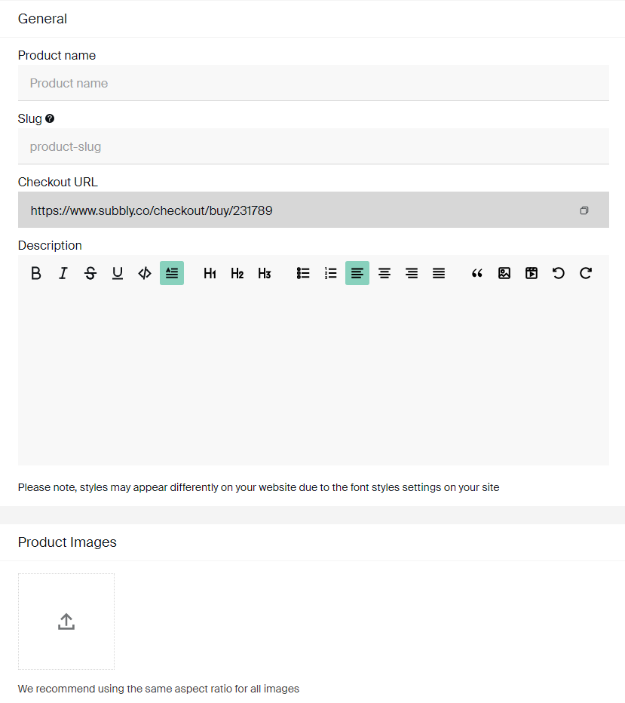
Task: Embed a video in the description
Action: 532,273
